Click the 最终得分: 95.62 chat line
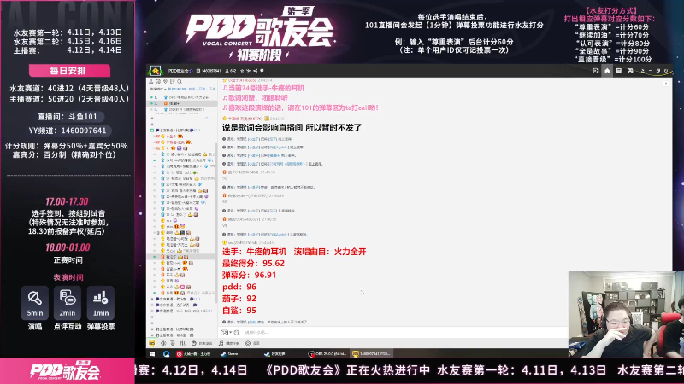684x384 pixels. tap(253, 264)
